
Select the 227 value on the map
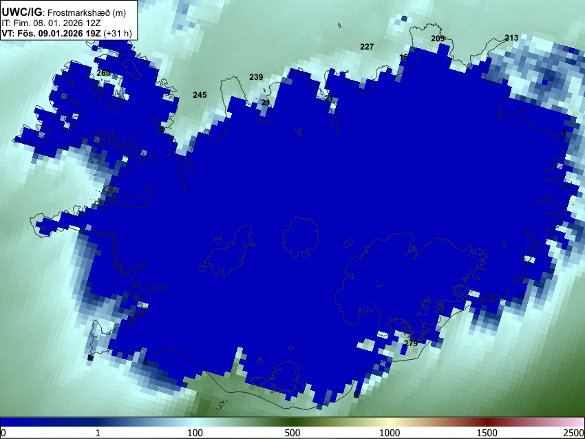[x=367, y=47]
